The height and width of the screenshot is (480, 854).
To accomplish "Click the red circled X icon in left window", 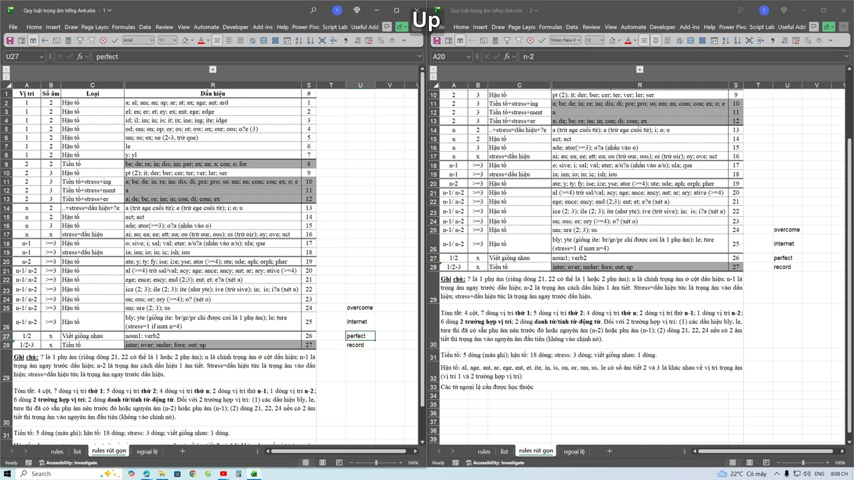I will pyautogui.click(x=103, y=40).
